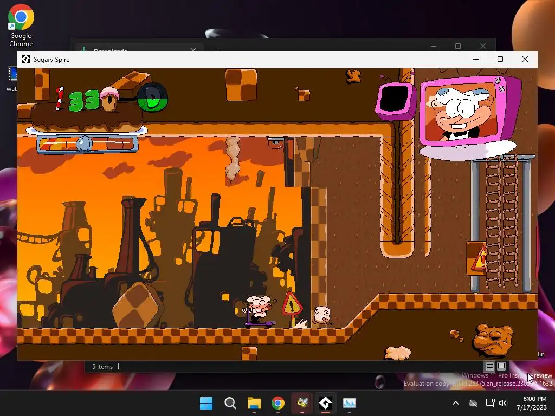Open Google Chrome desktop shortcut
Image resolution: width=555 pixels, height=416 pixels.
[21, 25]
